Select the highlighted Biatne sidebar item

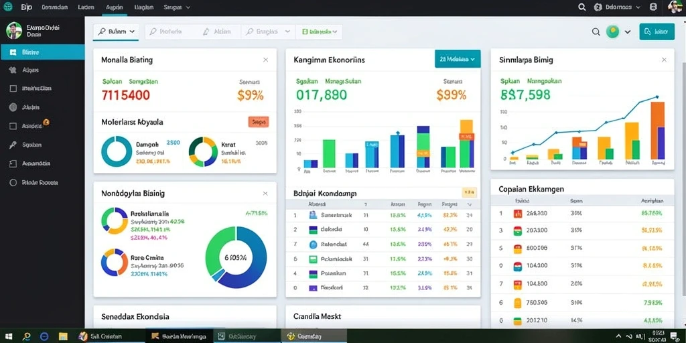click(42, 52)
